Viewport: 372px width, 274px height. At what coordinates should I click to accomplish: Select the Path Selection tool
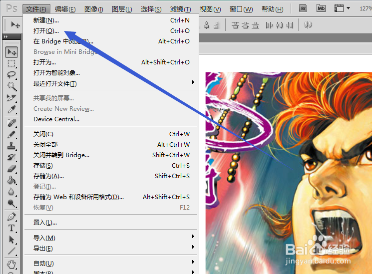pos(11,240)
